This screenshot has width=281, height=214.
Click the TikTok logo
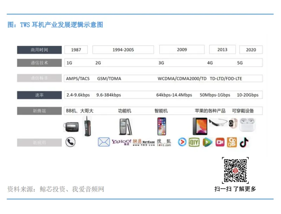tap(244, 142)
